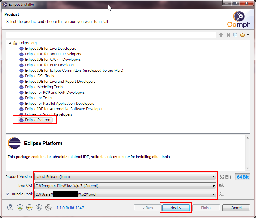256x218 pixels.
Task: Select Eclipse IDE for C/C++ Developers
Action: [53, 60]
